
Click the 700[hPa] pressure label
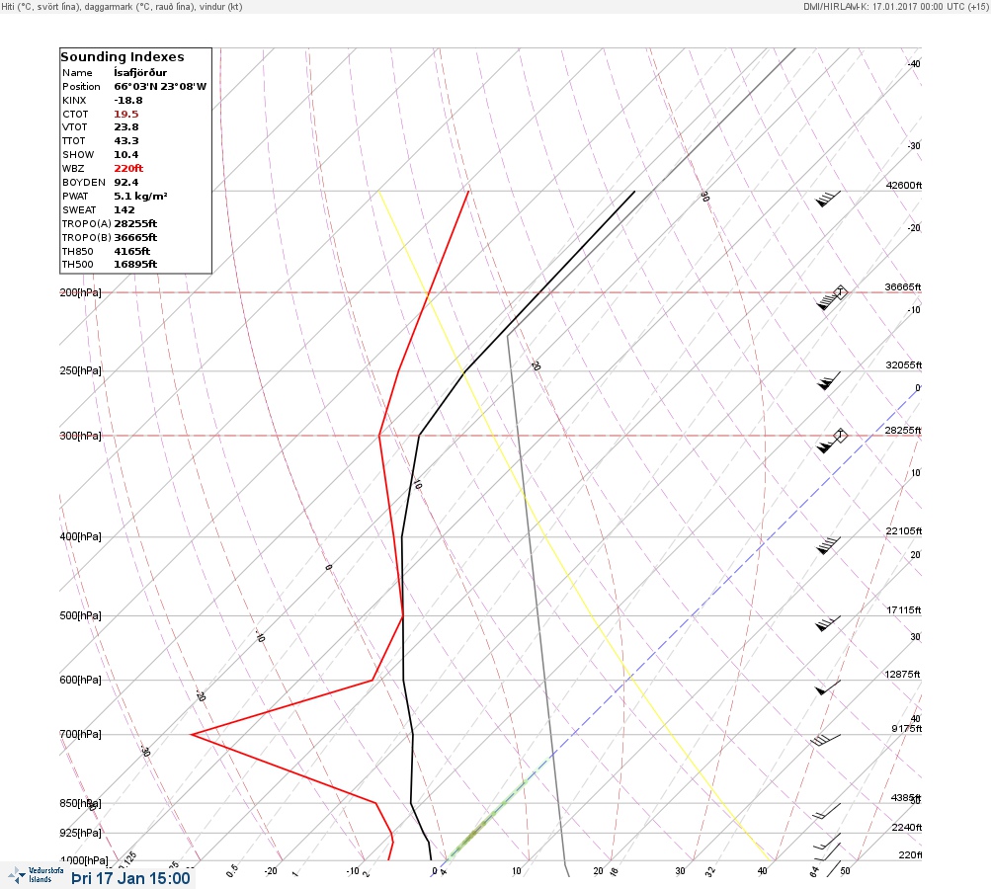point(80,734)
